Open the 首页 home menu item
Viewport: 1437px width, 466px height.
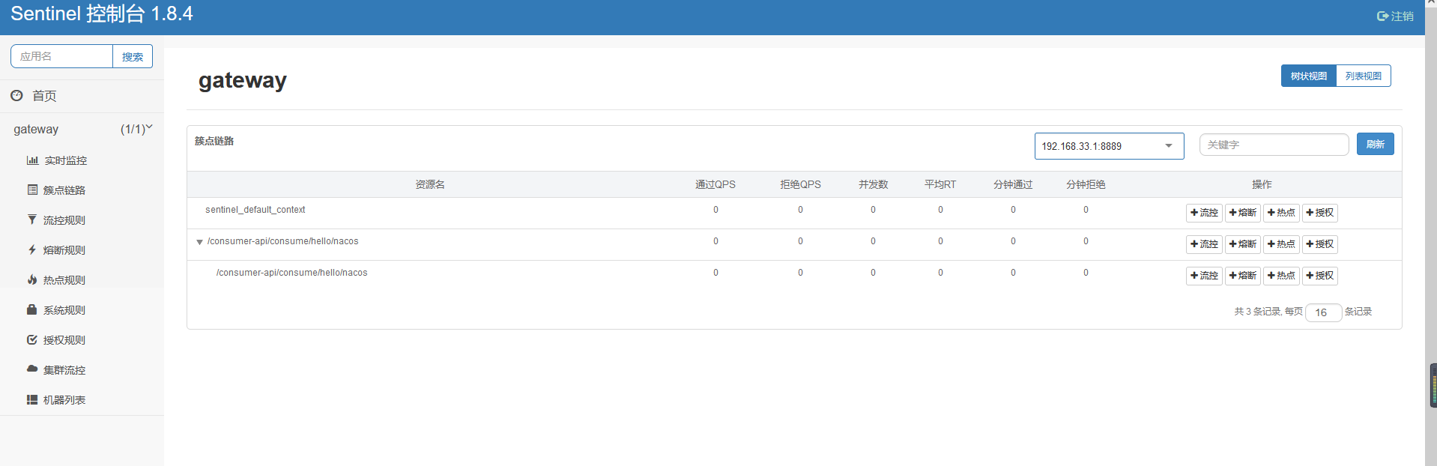(44, 96)
